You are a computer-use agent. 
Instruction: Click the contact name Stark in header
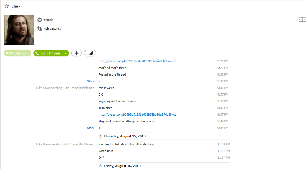(16, 6)
